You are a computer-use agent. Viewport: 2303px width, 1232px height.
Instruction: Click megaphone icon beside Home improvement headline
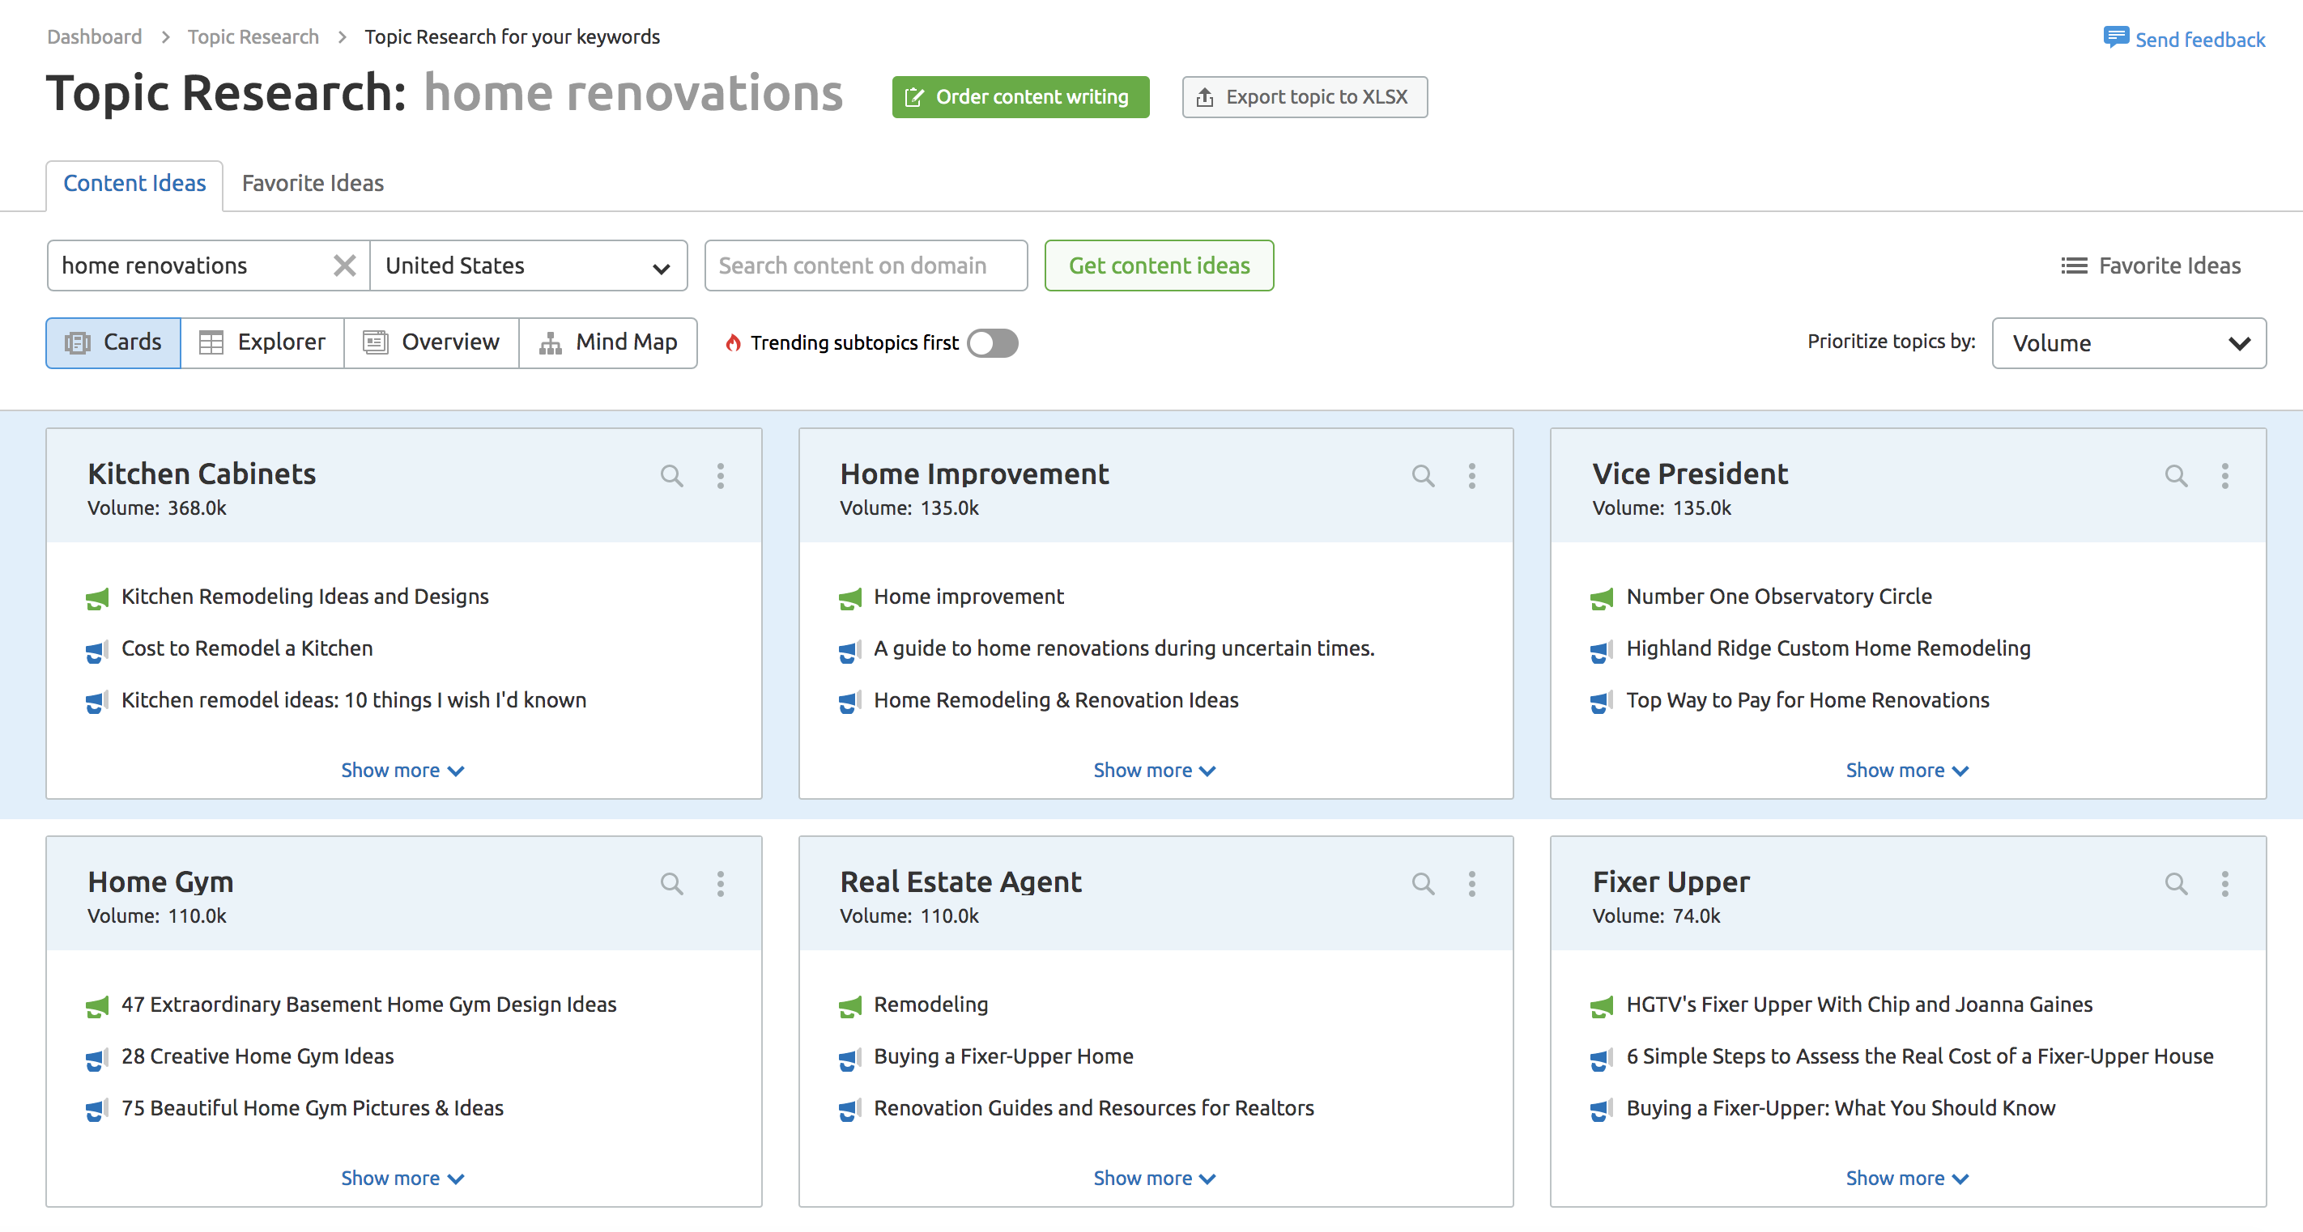(850, 600)
